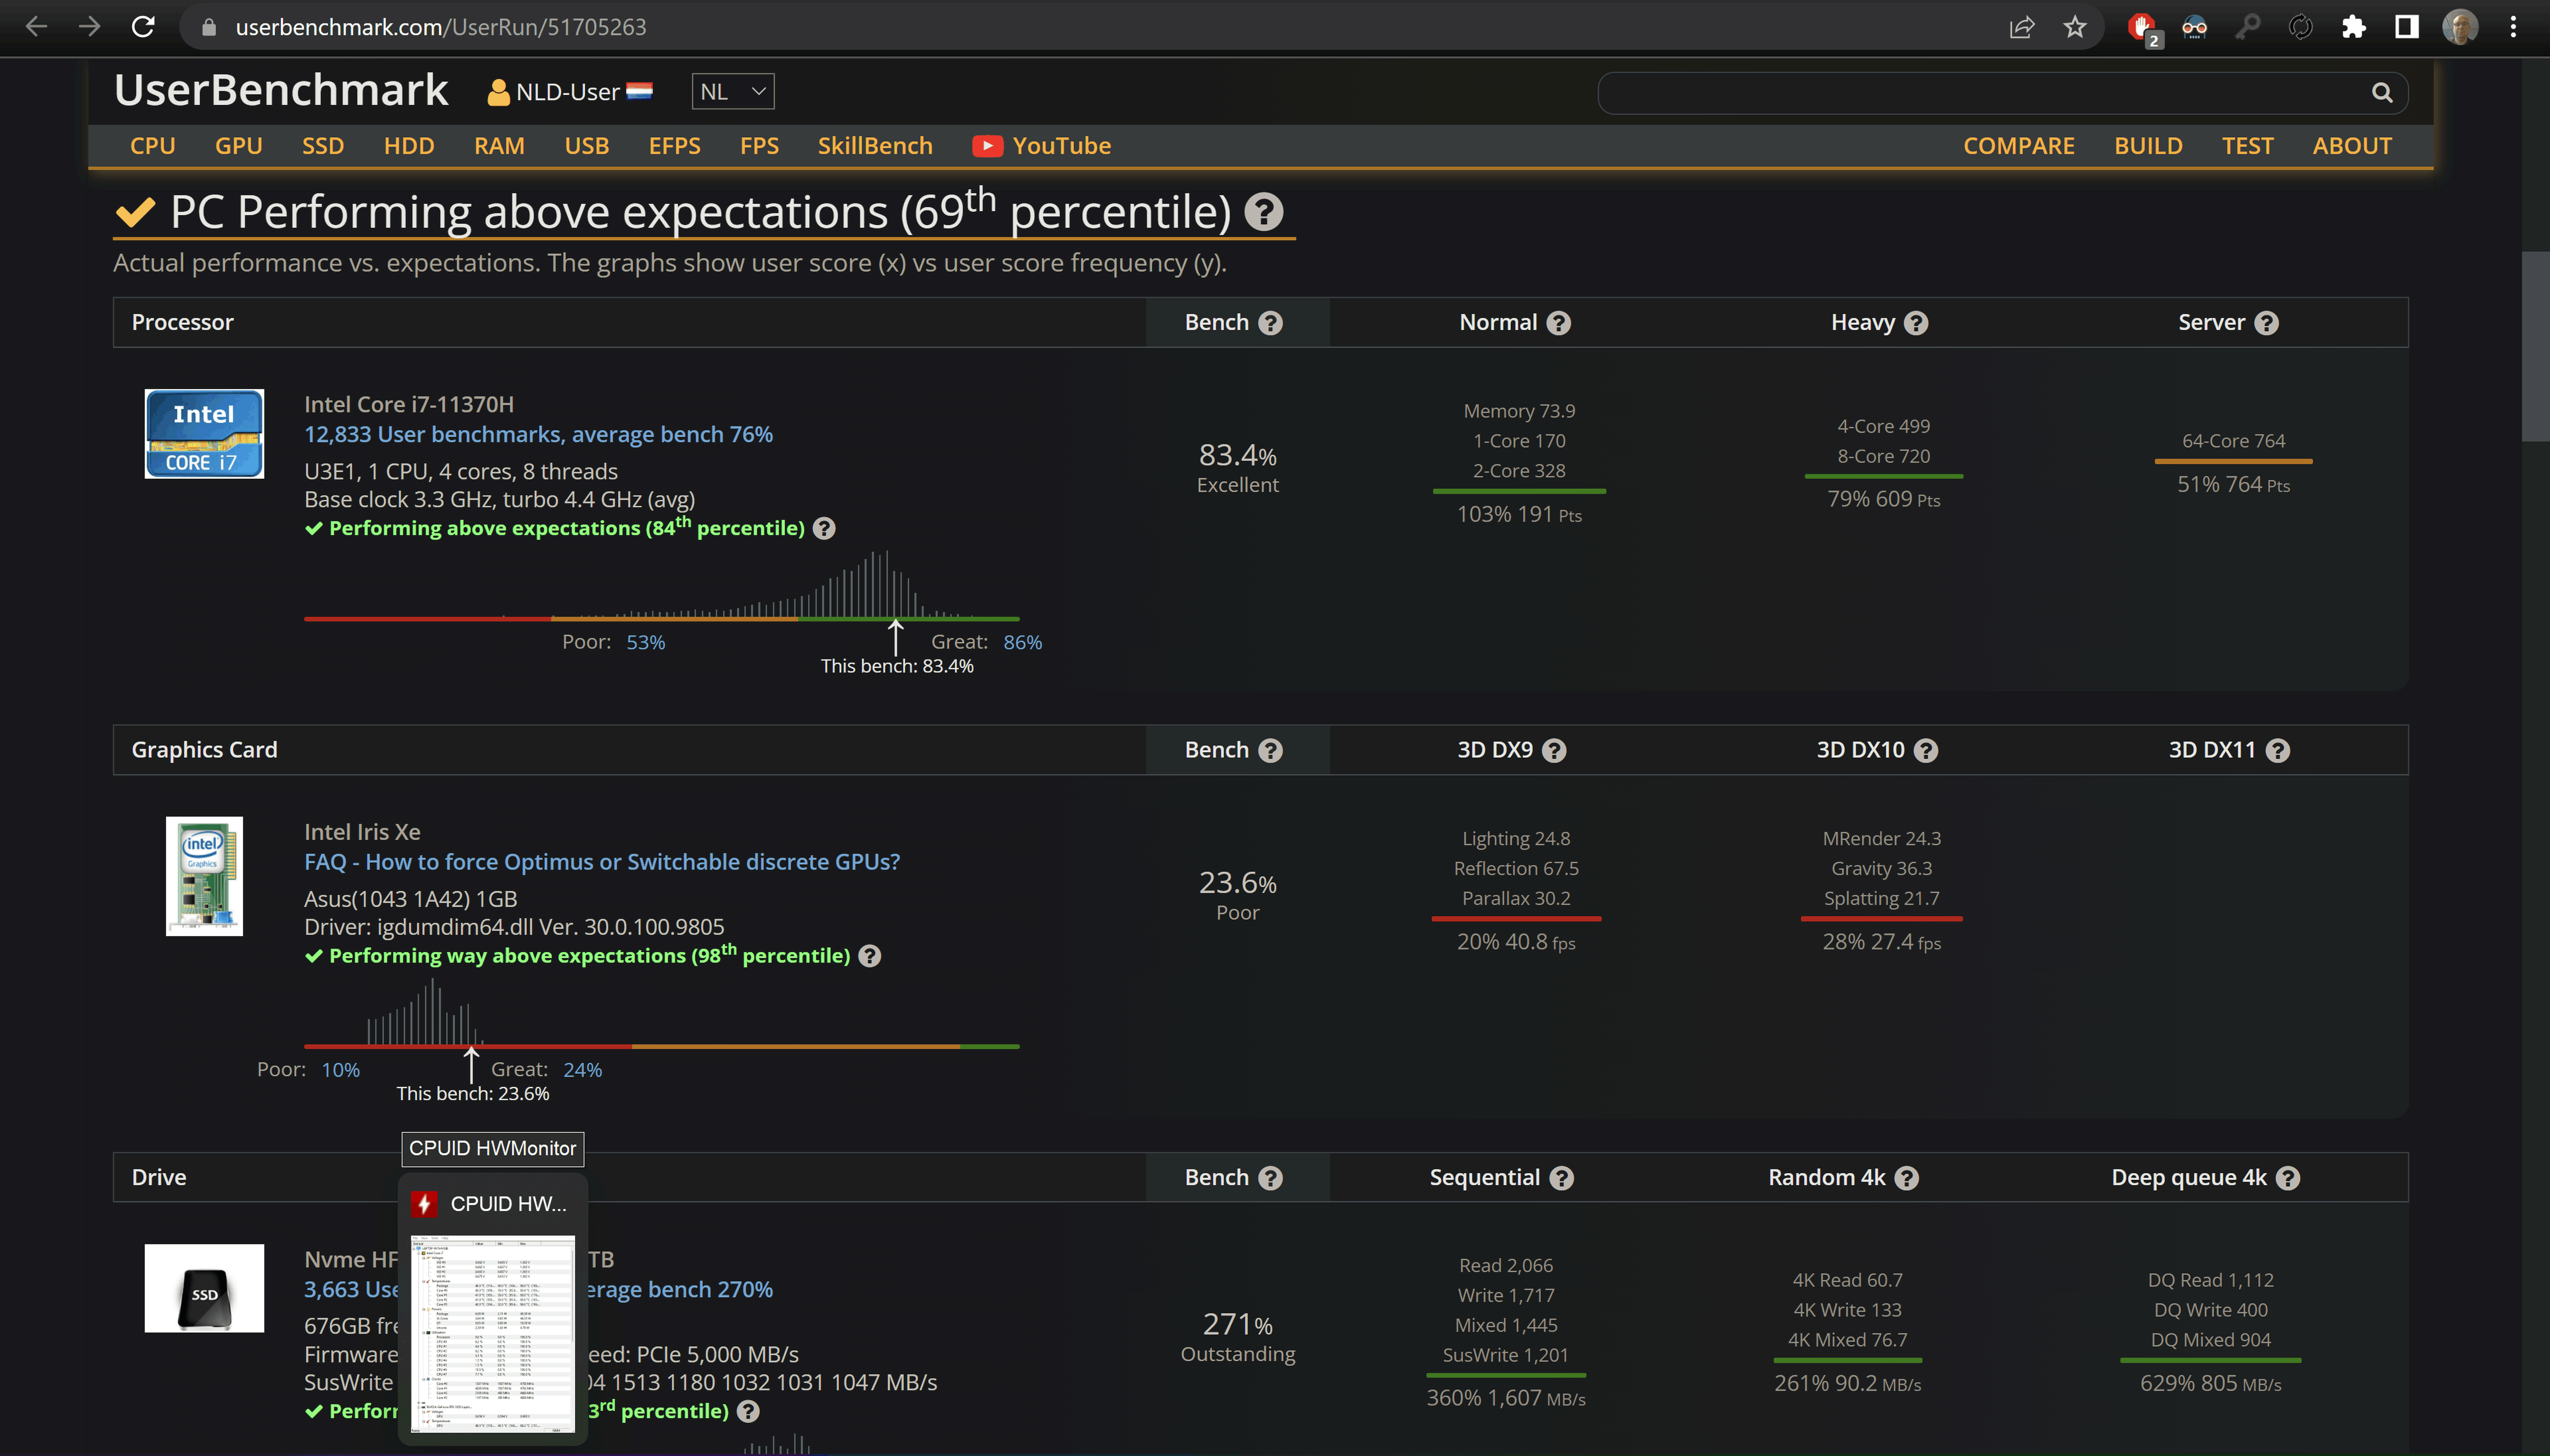2550x1456 pixels.
Task: Open the SSD tab in navigation
Action: pos(323,146)
